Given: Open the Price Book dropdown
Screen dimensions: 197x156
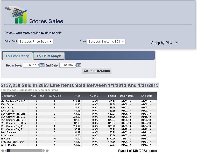Looking at the screenshot, I should (x=36, y=41).
